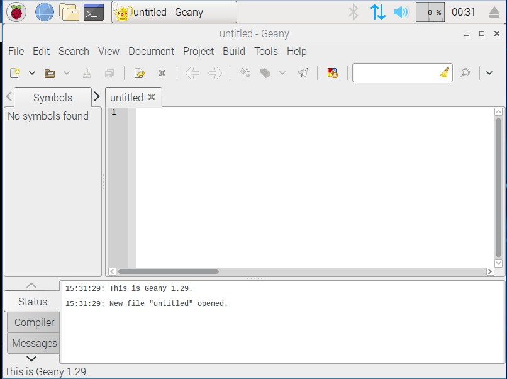Click the CPU usage monitor showing 0 %
507x379 pixels.
click(x=430, y=13)
